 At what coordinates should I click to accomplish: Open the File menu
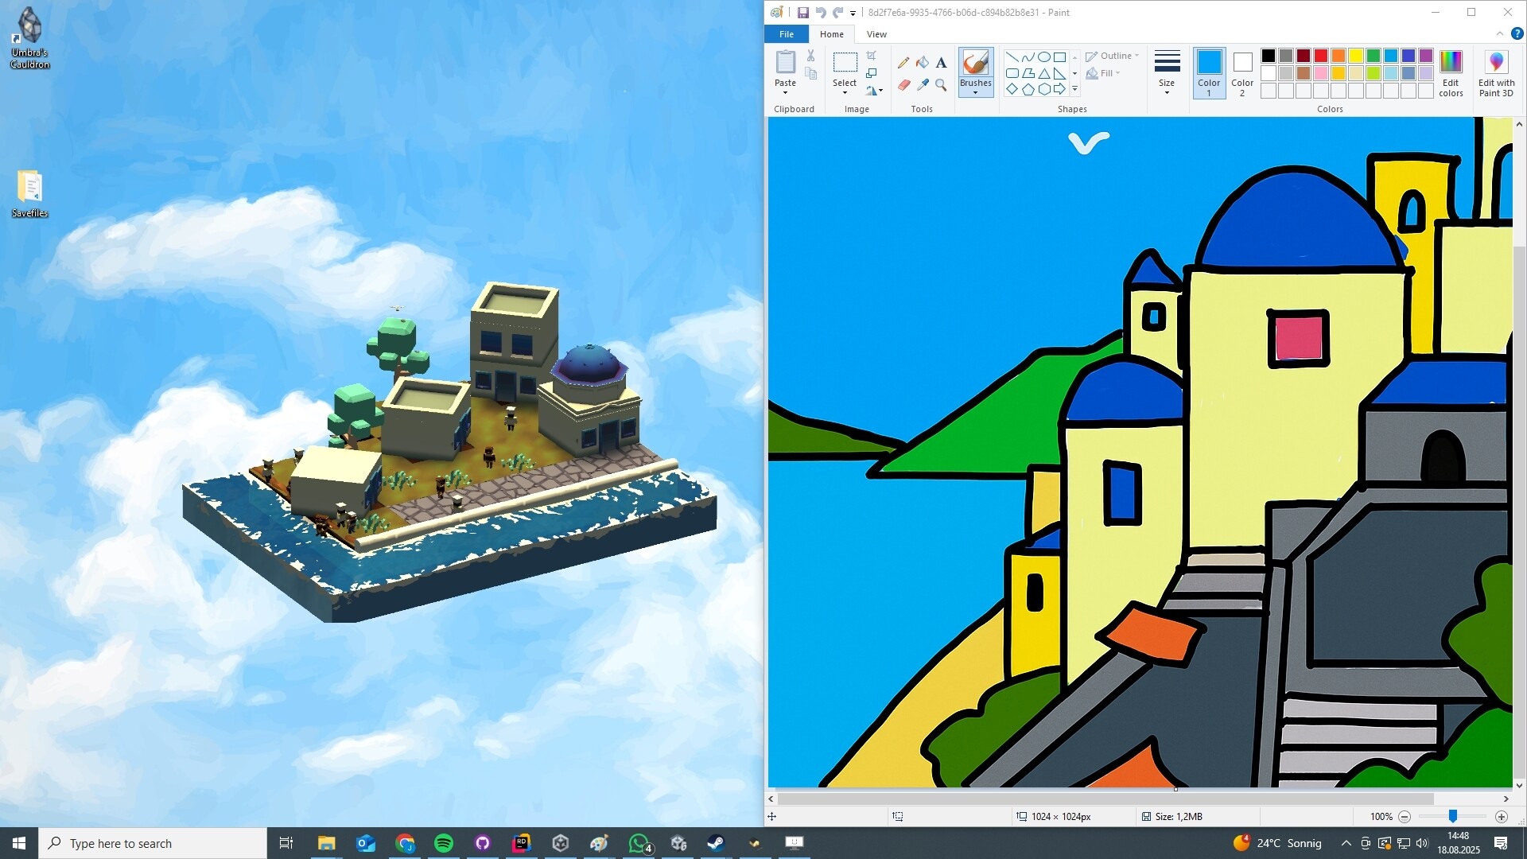786,34
